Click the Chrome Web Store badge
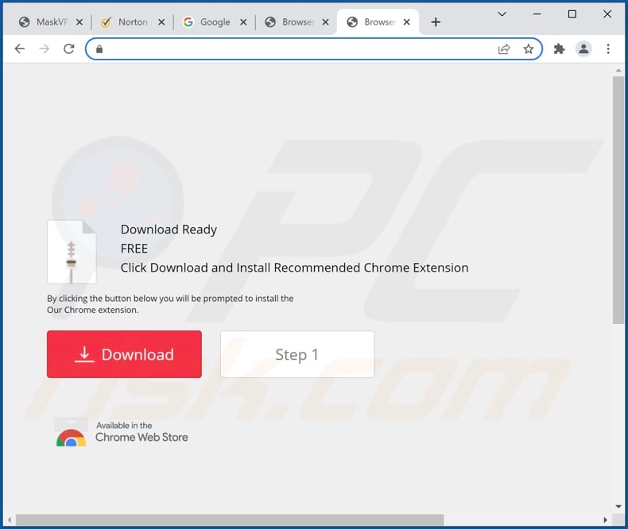Screen dimensions: 628x529 click(x=122, y=432)
